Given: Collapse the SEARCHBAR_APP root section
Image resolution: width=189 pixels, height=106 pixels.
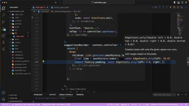Looking at the screenshot, I should pos(17,11).
